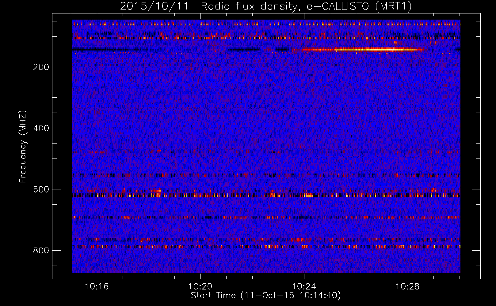
Task: Click the 10:20 time tick label
Action: click(x=200, y=287)
